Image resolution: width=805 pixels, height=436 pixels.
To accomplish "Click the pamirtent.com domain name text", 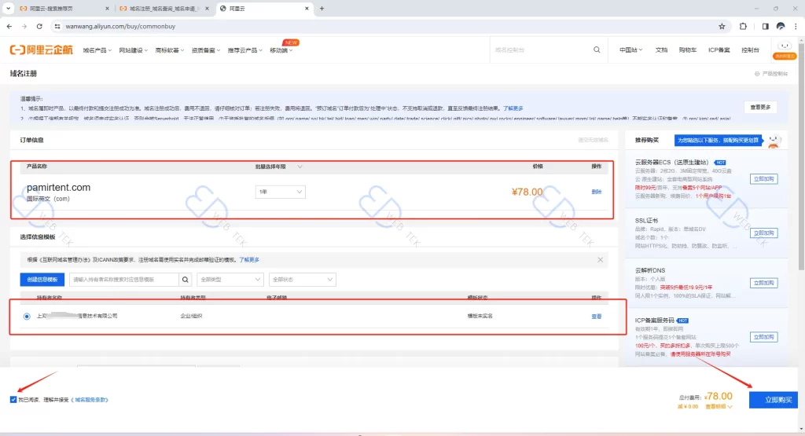I will click(x=58, y=188).
